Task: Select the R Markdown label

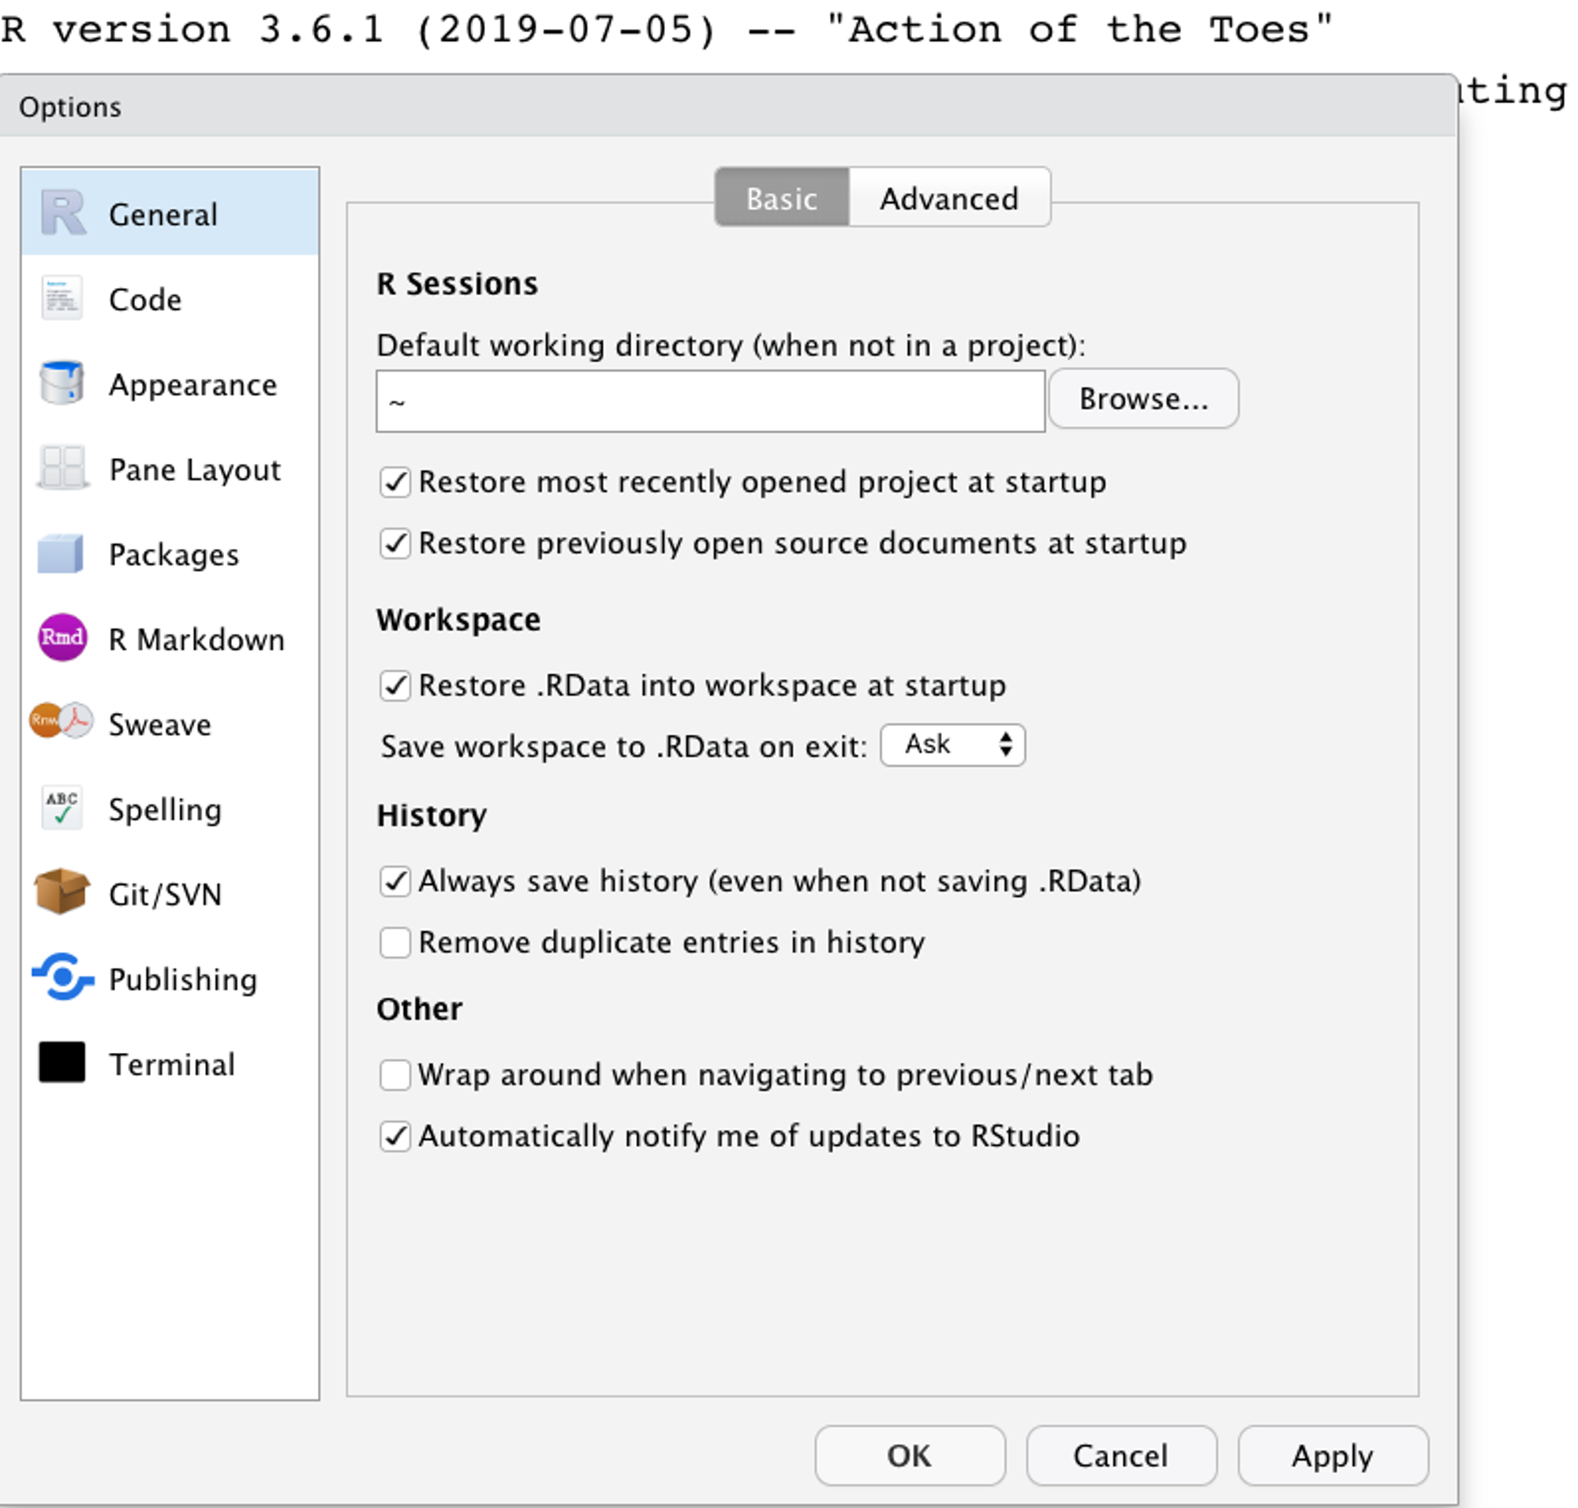Action: 197,640
